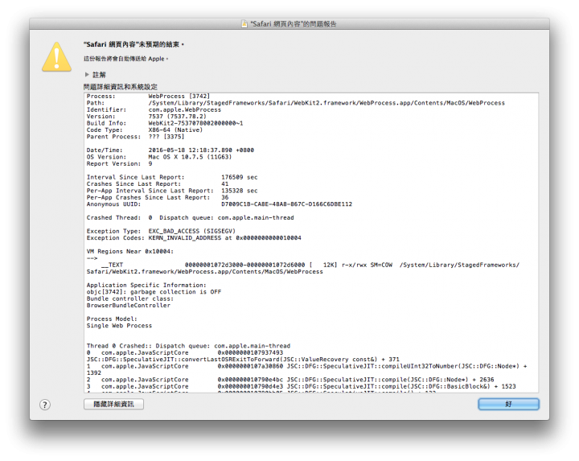This screenshot has height=461, width=579.
Task: Select the Anonymous UUID line
Action: [220, 204]
